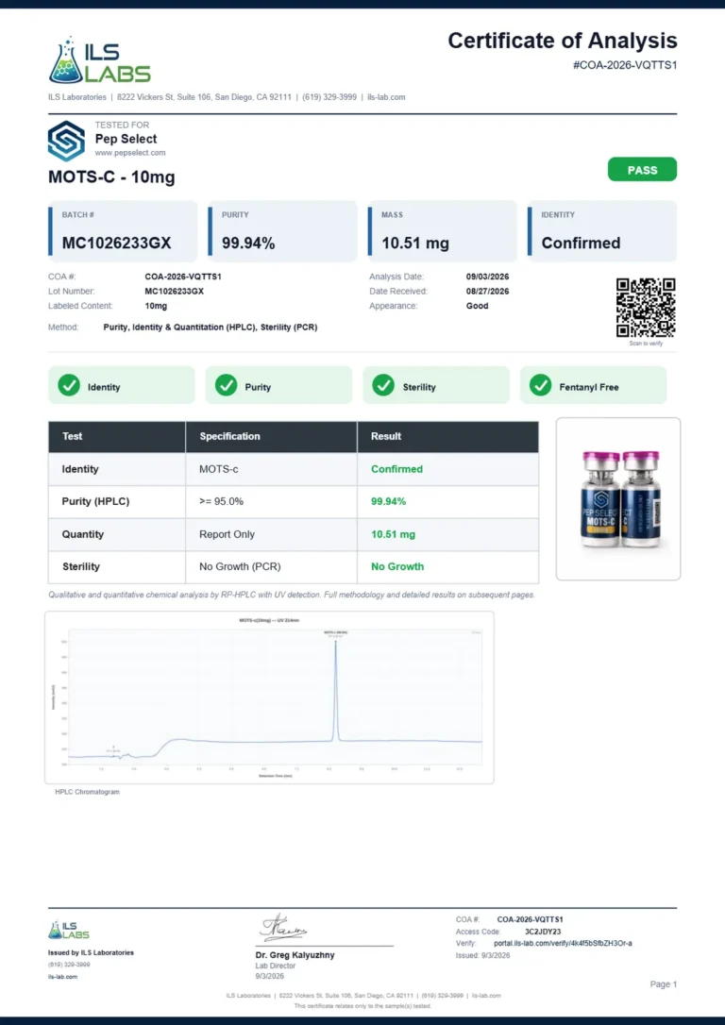Click the QR code to verify

646,308
